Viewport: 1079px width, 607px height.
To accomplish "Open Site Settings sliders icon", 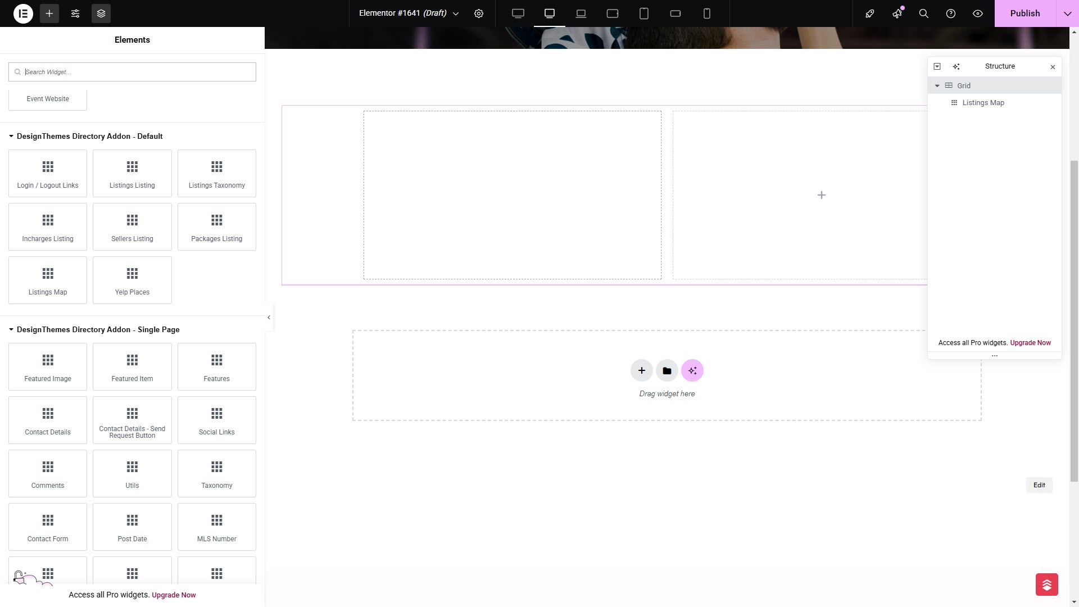I will 75,13.
